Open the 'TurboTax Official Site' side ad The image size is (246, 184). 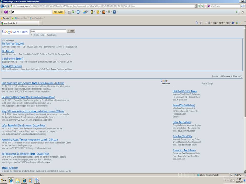[182, 136]
